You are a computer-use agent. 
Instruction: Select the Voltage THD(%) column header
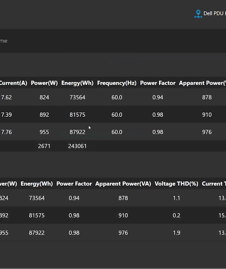tap(176, 184)
